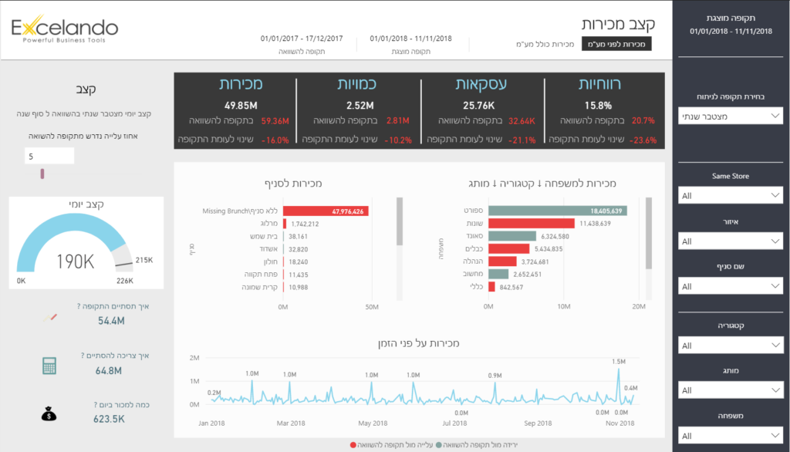This screenshot has width=790, height=452.
Task: Click the green-gray legend dot under the timeline
Action: pyautogui.click(x=440, y=445)
